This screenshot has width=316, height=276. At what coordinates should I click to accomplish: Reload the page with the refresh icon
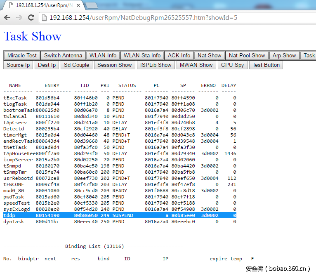click(x=31, y=18)
